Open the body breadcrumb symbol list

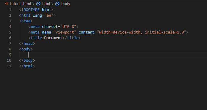tap(66, 4)
